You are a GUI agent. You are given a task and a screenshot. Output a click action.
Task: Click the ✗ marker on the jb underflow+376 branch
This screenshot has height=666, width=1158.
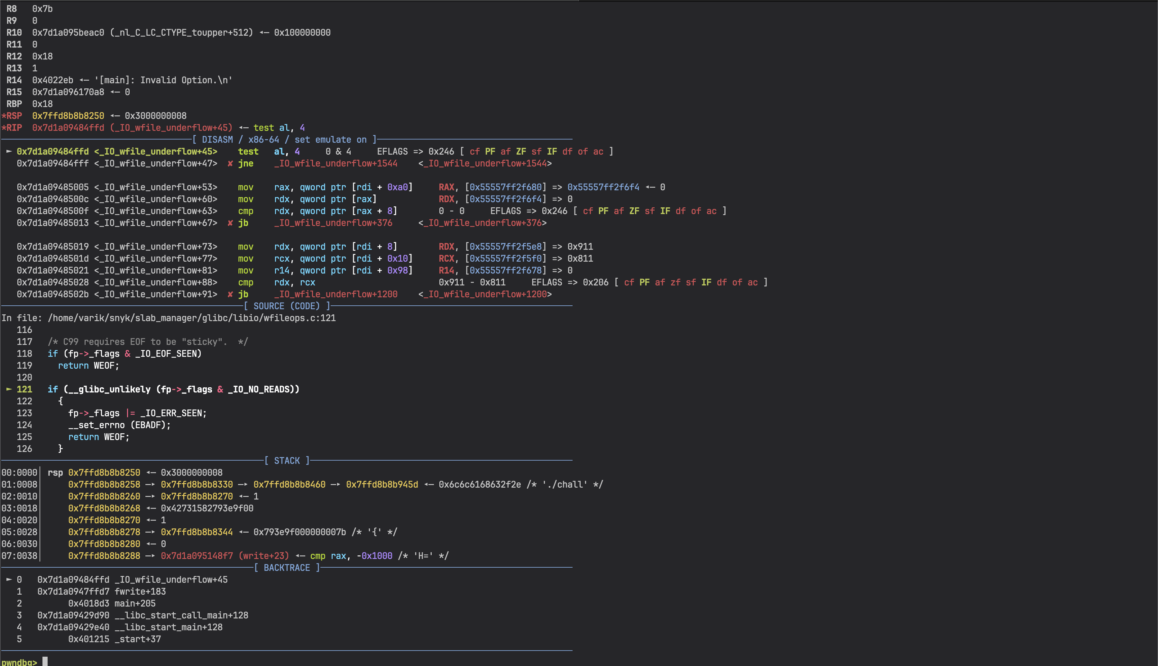230,223
